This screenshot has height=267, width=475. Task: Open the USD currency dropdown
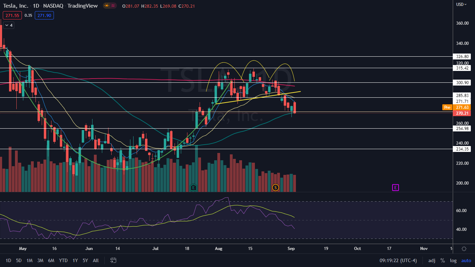click(461, 5)
